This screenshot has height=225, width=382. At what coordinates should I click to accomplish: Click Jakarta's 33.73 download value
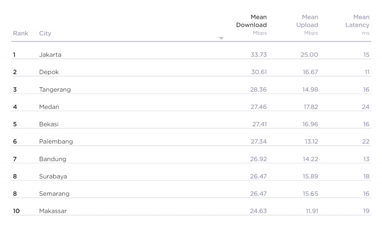click(258, 55)
